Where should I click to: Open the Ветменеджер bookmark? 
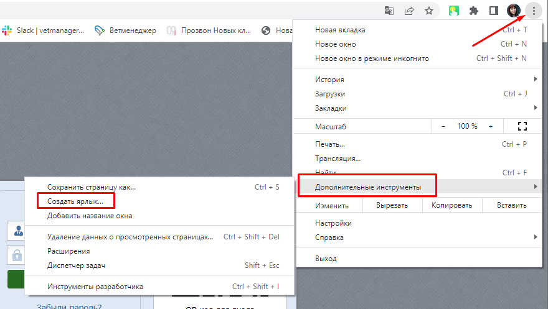(x=125, y=30)
